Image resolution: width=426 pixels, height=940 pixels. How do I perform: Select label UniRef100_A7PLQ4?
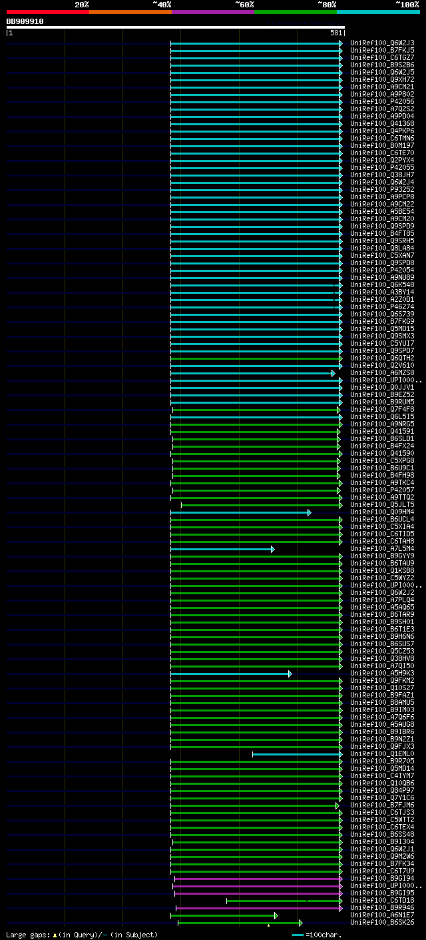[x=382, y=600]
